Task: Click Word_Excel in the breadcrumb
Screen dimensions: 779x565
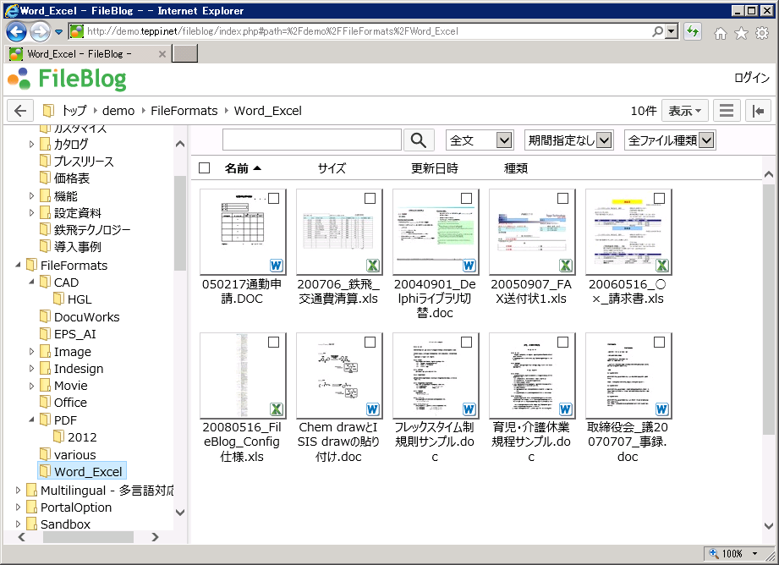Action: point(268,110)
